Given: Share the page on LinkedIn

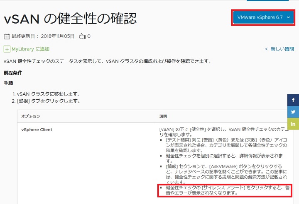Looking at the screenshot, I should [x=293, y=124].
